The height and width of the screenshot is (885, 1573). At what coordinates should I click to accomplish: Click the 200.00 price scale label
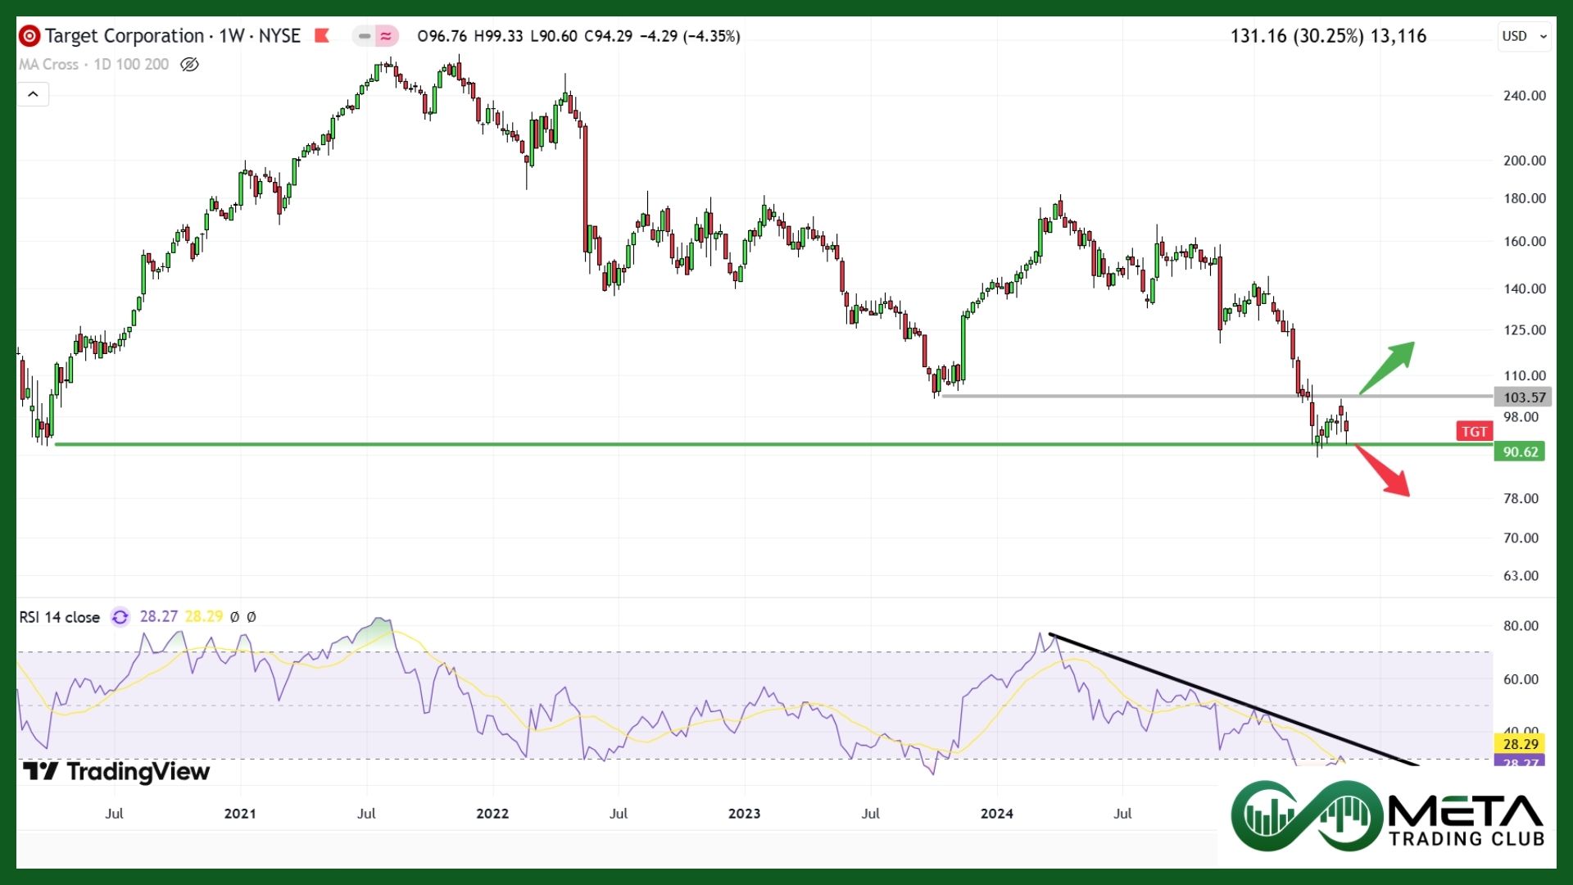1524,161
